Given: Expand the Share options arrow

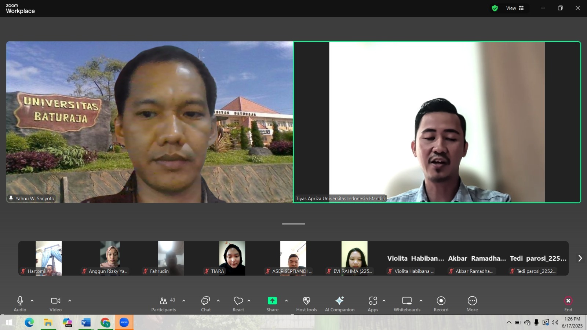Looking at the screenshot, I should coord(287,301).
